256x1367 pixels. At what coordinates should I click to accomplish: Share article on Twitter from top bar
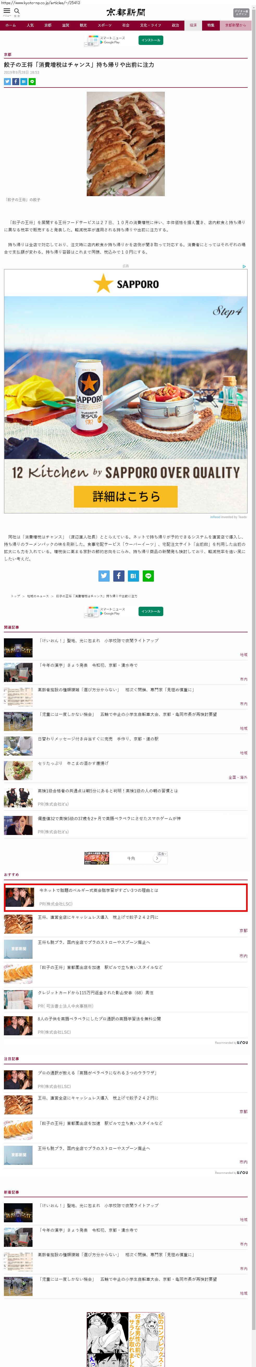coord(7,82)
